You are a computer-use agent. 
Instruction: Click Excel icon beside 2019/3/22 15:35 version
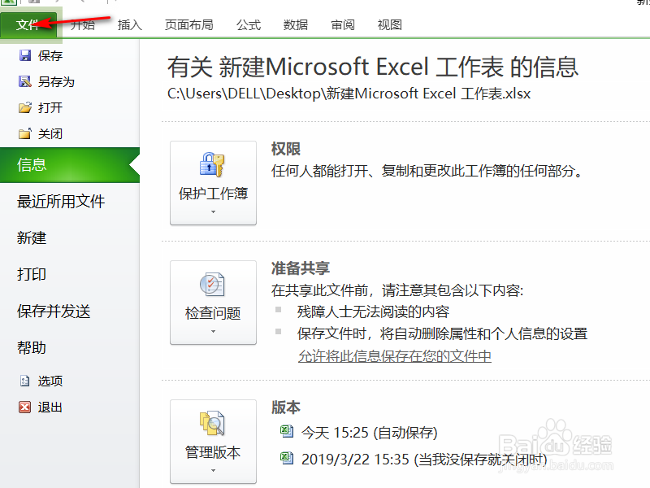coord(287,458)
